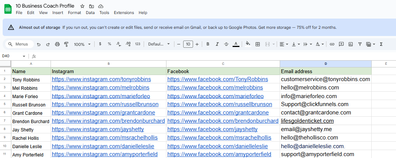The height and width of the screenshot is (158, 396).
Task: Increase decimal places
Action: [128, 44]
